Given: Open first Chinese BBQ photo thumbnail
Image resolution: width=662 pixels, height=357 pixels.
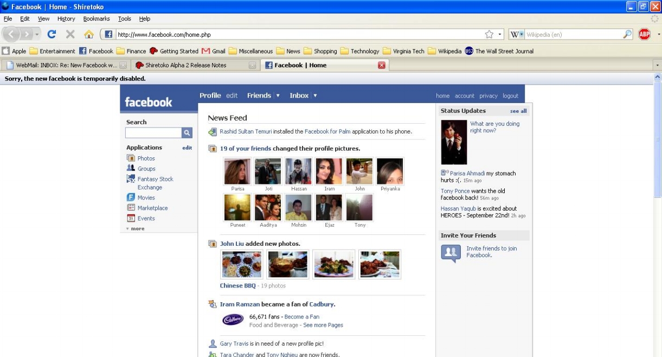Looking at the screenshot, I should click(242, 264).
